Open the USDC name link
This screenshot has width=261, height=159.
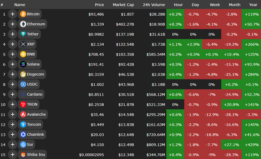tap(32, 84)
